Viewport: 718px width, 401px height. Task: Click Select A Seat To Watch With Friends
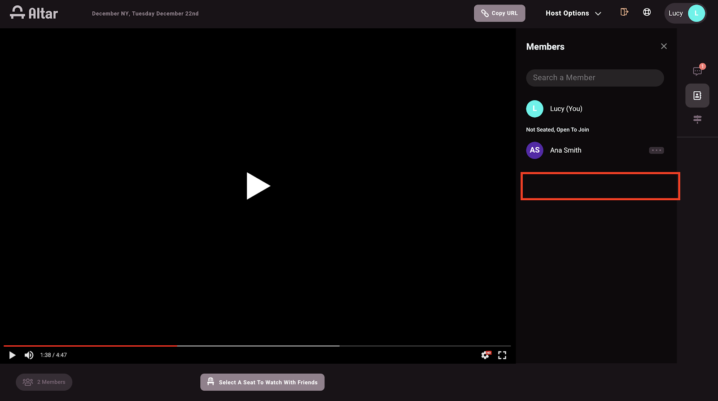262,382
